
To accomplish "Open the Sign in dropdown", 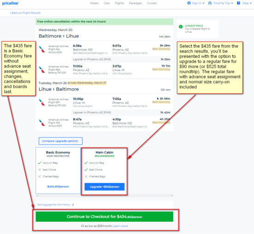I will 196,3.
